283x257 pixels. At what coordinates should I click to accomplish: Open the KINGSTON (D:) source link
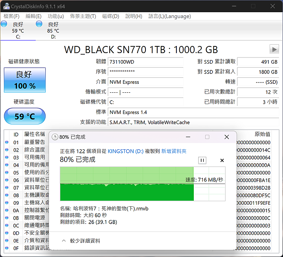pos(125,151)
